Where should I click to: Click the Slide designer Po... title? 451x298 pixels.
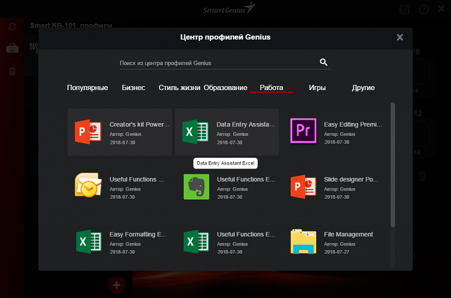[x=351, y=179]
